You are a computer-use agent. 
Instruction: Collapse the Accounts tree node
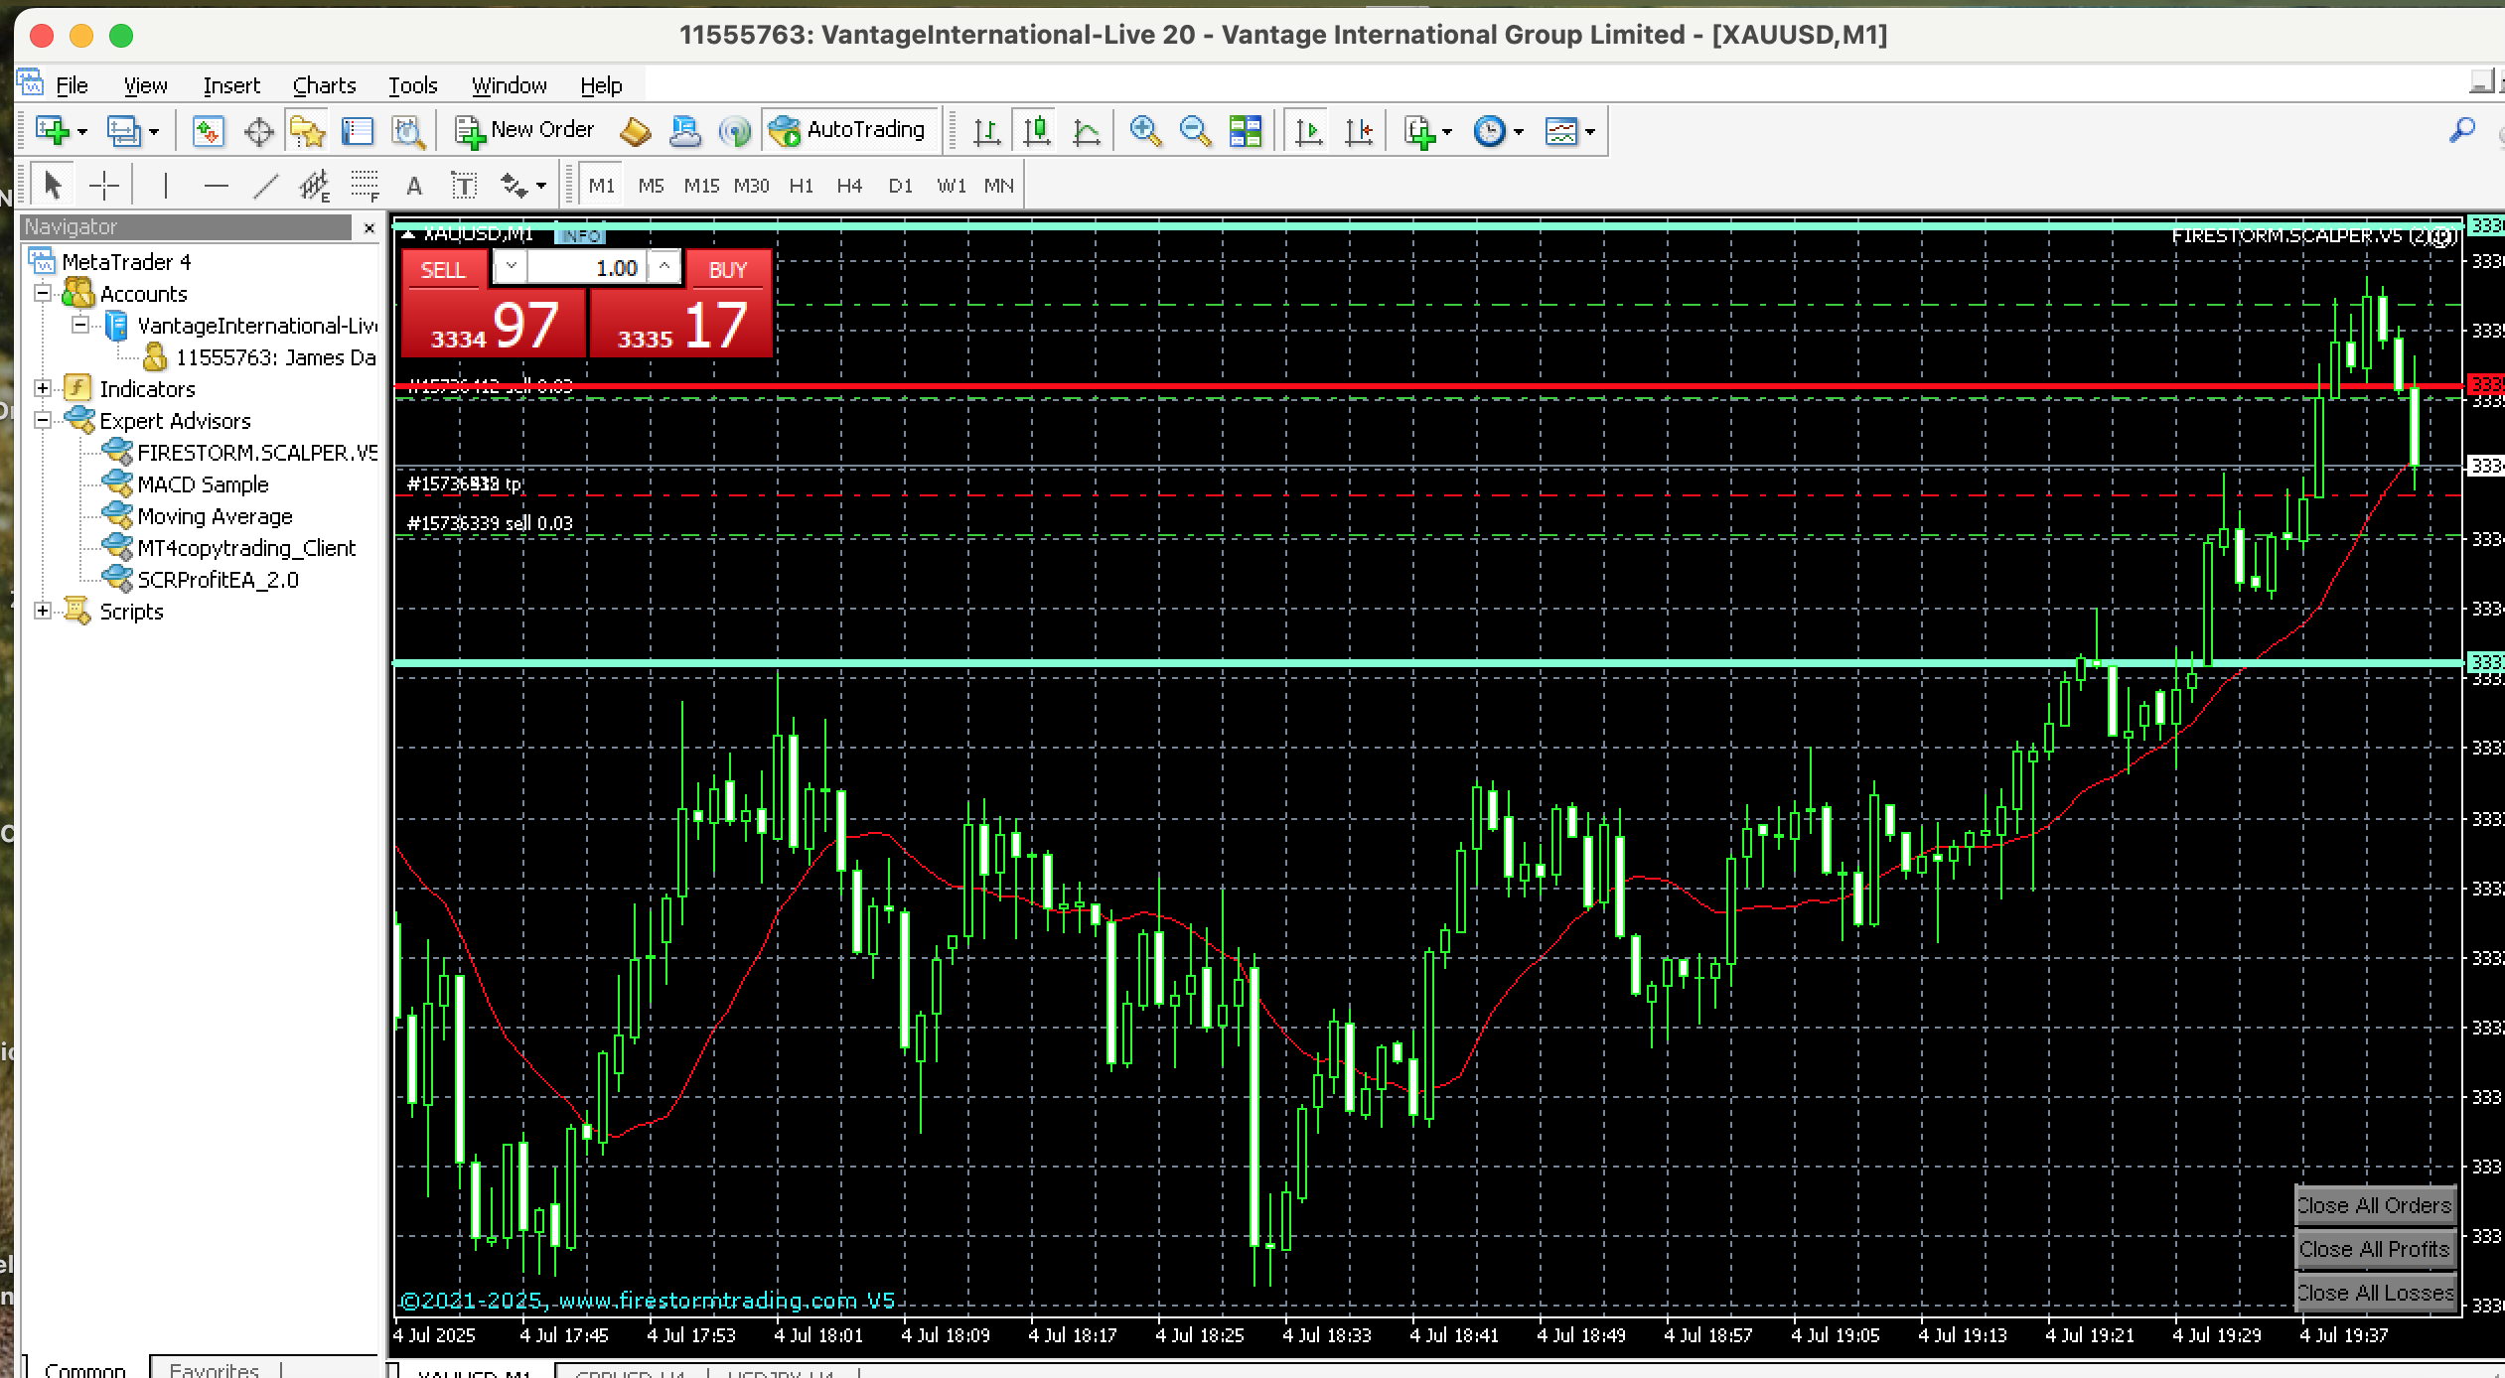pos(43,293)
